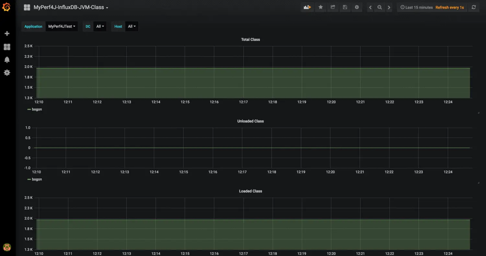
Task: Click the 12:17 label under Total Class
Action: point(243,102)
